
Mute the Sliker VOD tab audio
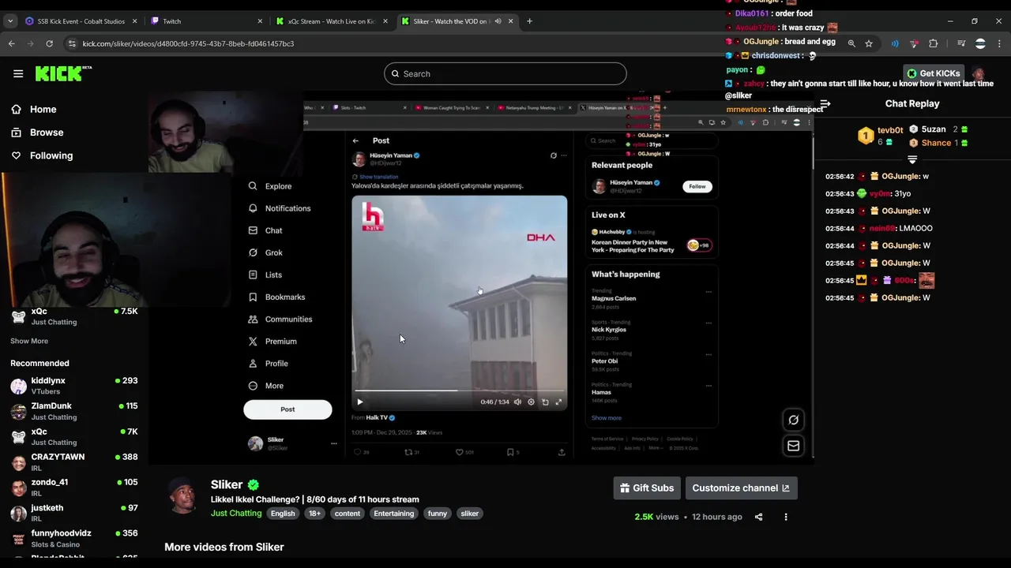click(498, 21)
